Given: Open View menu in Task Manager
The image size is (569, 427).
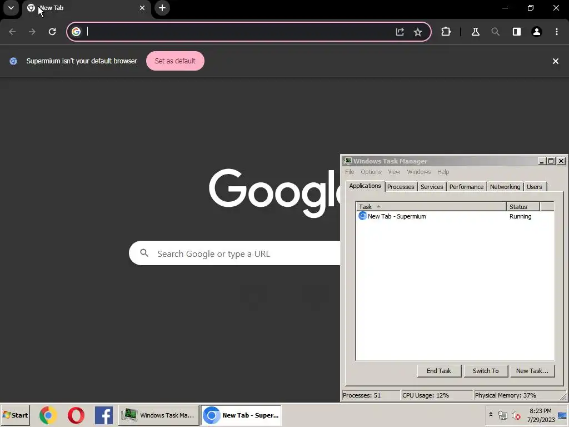Looking at the screenshot, I should [394, 172].
